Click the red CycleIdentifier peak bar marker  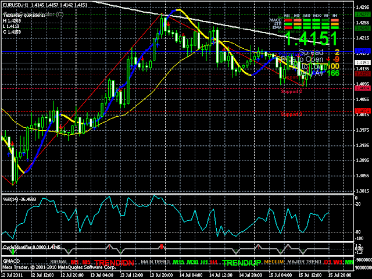[162, 246]
